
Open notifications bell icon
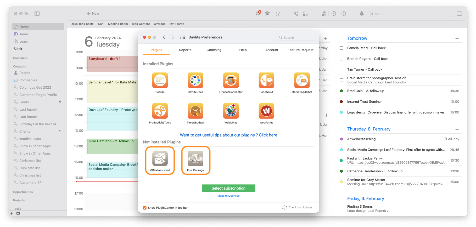pyautogui.click(x=362, y=14)
